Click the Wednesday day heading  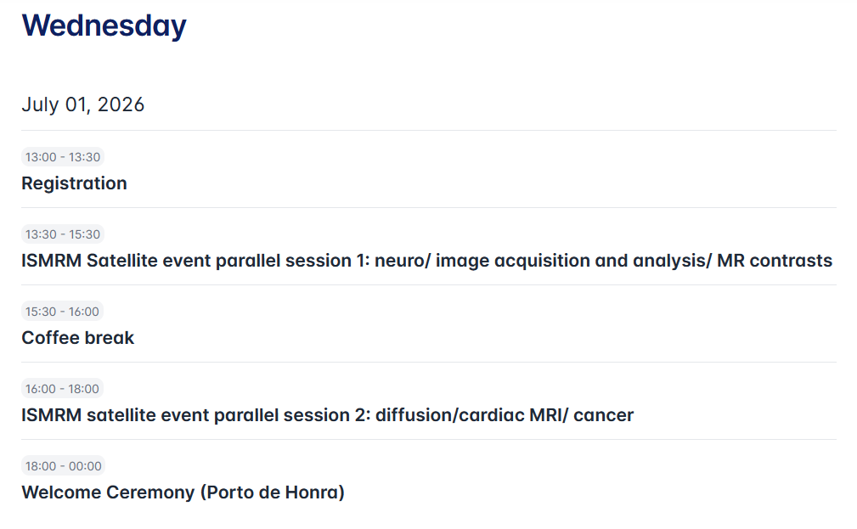pos(104,25)
